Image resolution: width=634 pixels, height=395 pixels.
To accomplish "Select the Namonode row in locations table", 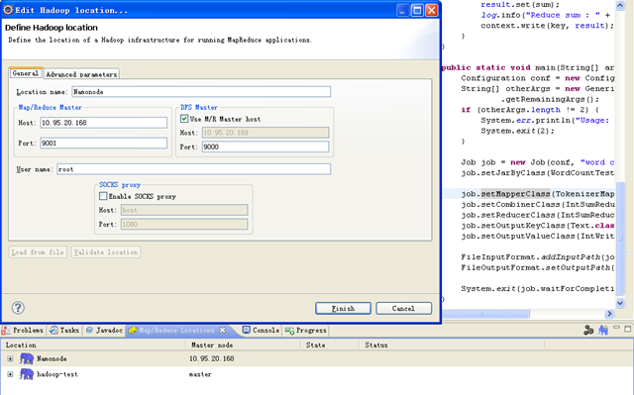I will click(317, 358).
